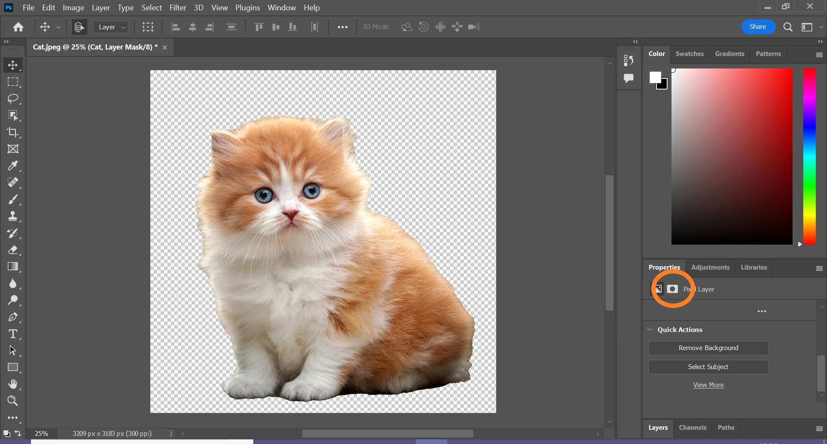Select the Lasso tool
Viewport: 827px width, 444px height.
point(13,99)
